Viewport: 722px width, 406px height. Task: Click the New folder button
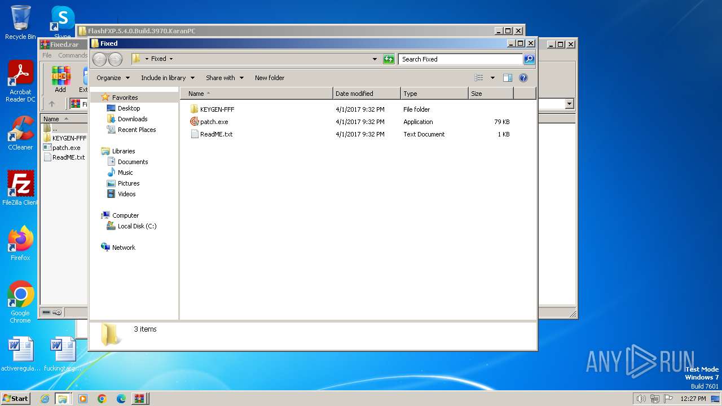click(270, 78)
